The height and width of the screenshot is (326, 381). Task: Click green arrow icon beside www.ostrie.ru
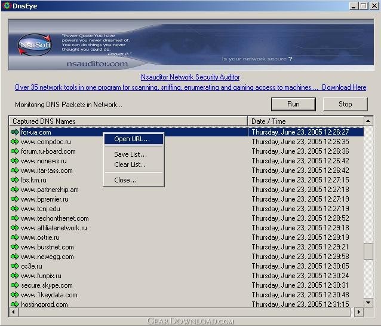15,237
